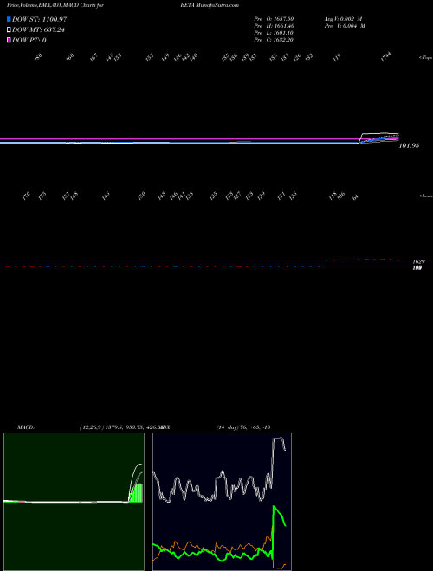Click the EMA lines cluster near 101.95
433x571 pixels.
click(x=379, y=138)
